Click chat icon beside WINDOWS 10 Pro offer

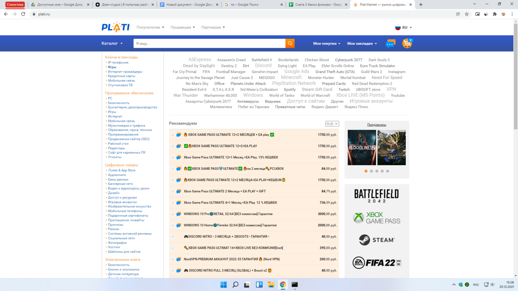point(179,214)
